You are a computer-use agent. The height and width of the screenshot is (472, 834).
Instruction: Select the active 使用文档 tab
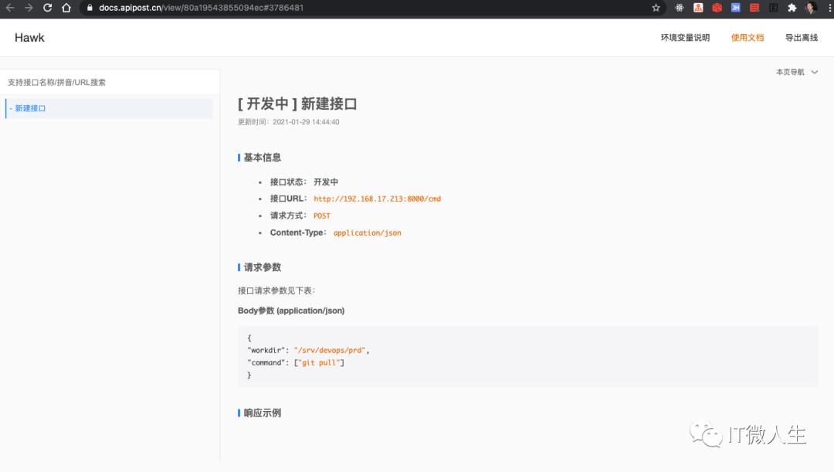[x=748, y=37]
